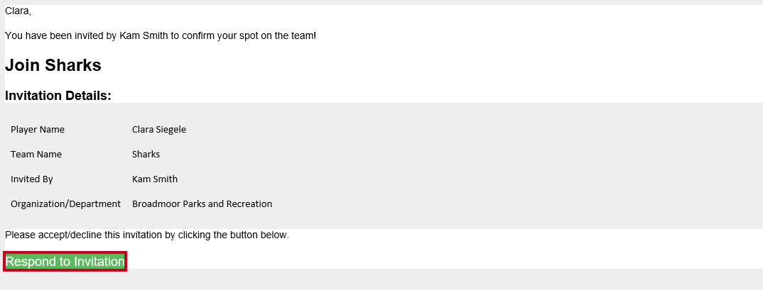Click Kam Smith in the Invited By row
This screenshot has width=763, height=290.
point(155,179)
